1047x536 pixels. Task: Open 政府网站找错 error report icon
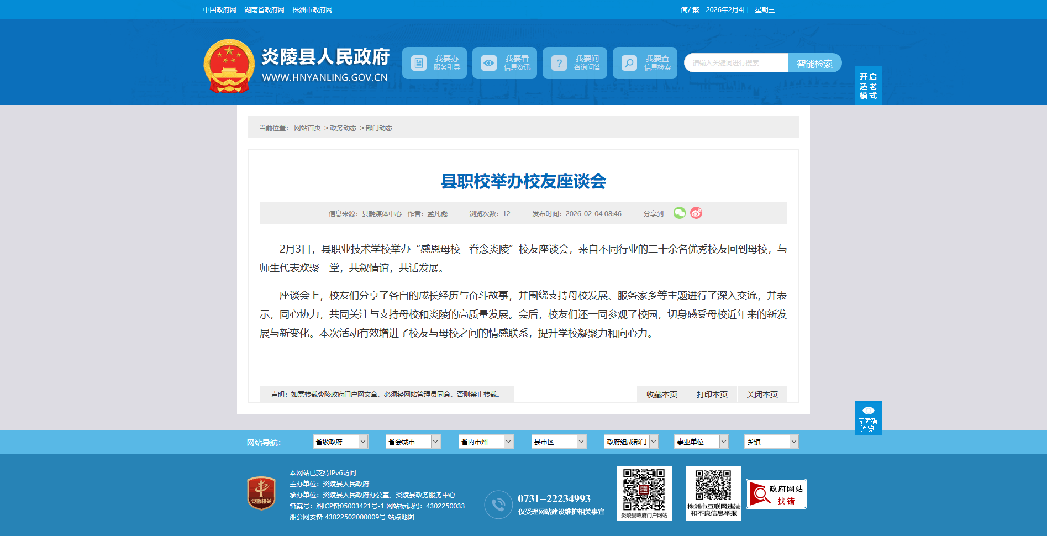(776, 493)
